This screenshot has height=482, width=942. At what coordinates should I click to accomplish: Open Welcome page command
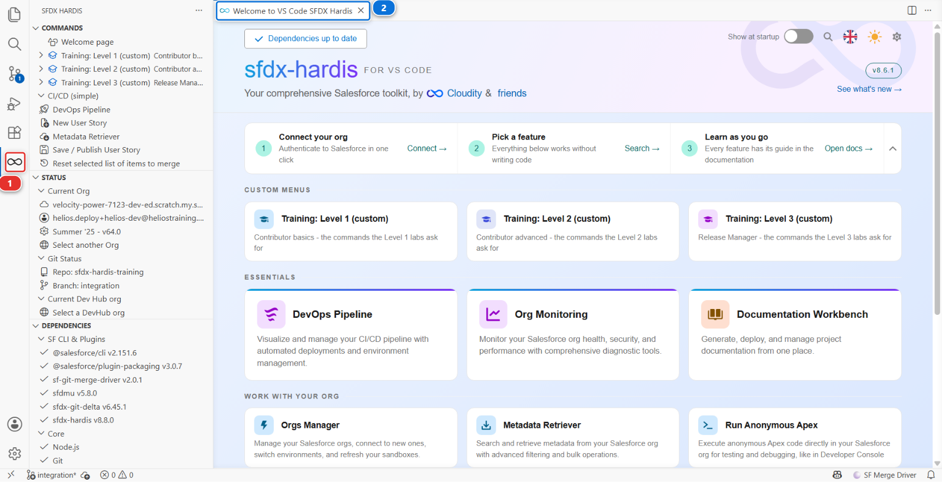point(121,42)
